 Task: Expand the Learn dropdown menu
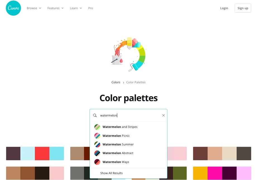click(x=76, y=8)
